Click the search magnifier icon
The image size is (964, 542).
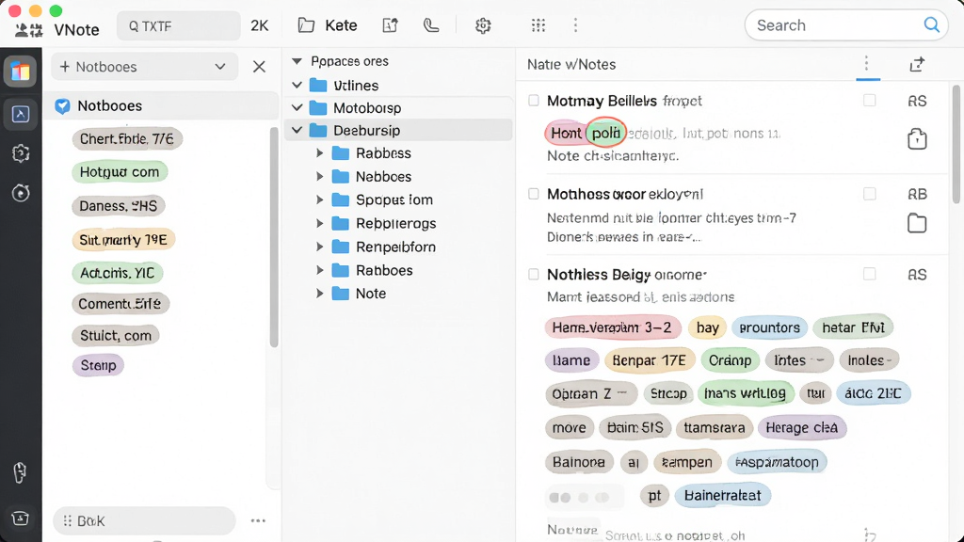click(x=931, y=24)
